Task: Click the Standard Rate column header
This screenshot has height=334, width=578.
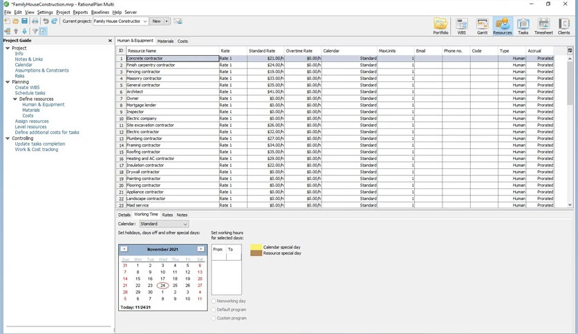Action: click(x=265, y=51)
